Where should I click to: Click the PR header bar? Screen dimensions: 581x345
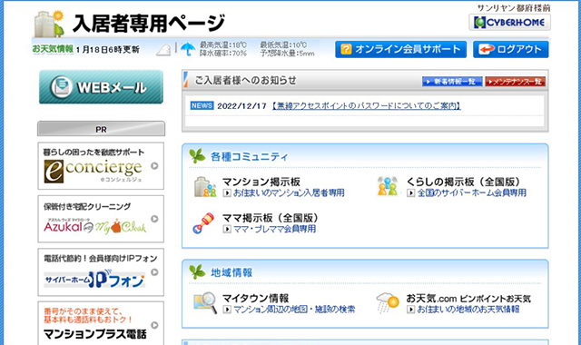pos(101,129)
